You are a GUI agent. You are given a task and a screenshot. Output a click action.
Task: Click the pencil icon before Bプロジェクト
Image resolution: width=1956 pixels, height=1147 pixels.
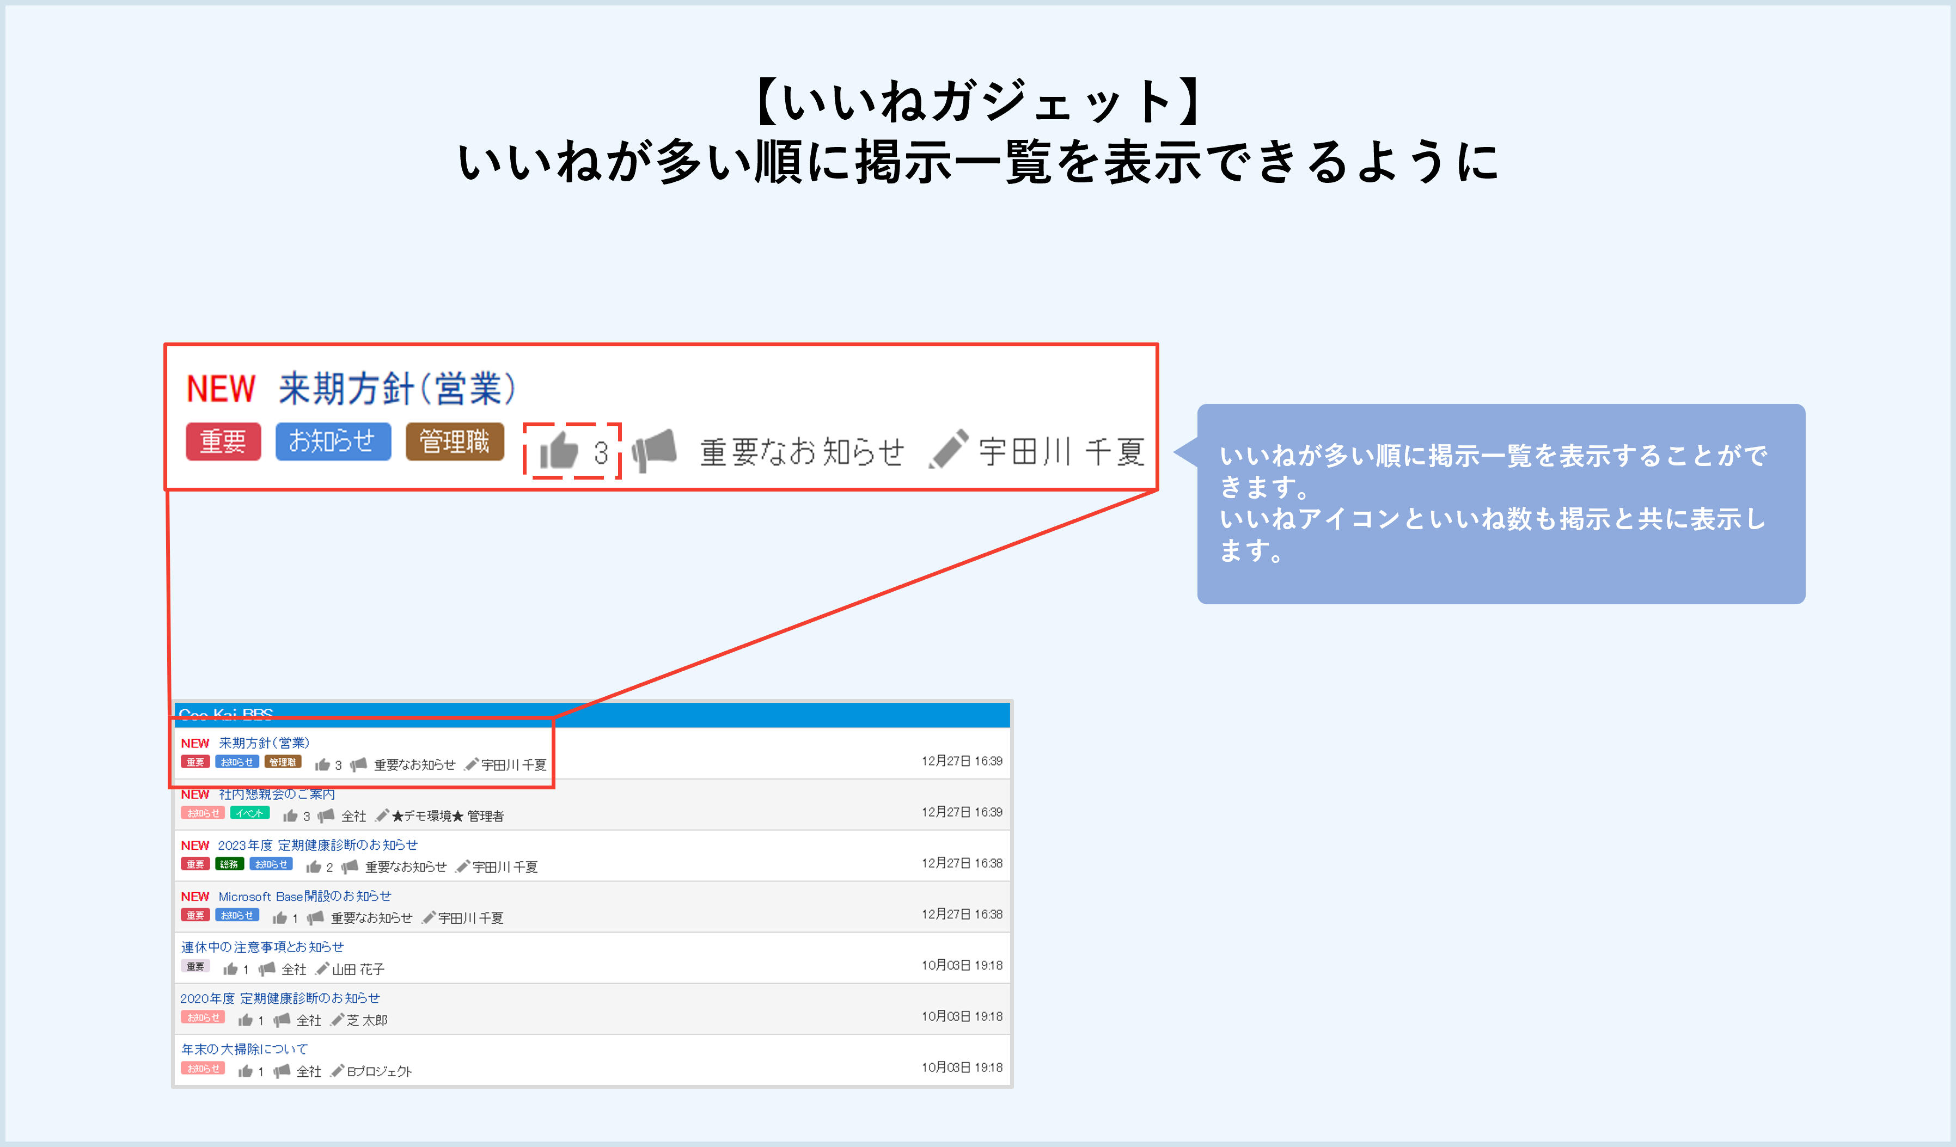tap(337, 1071)
